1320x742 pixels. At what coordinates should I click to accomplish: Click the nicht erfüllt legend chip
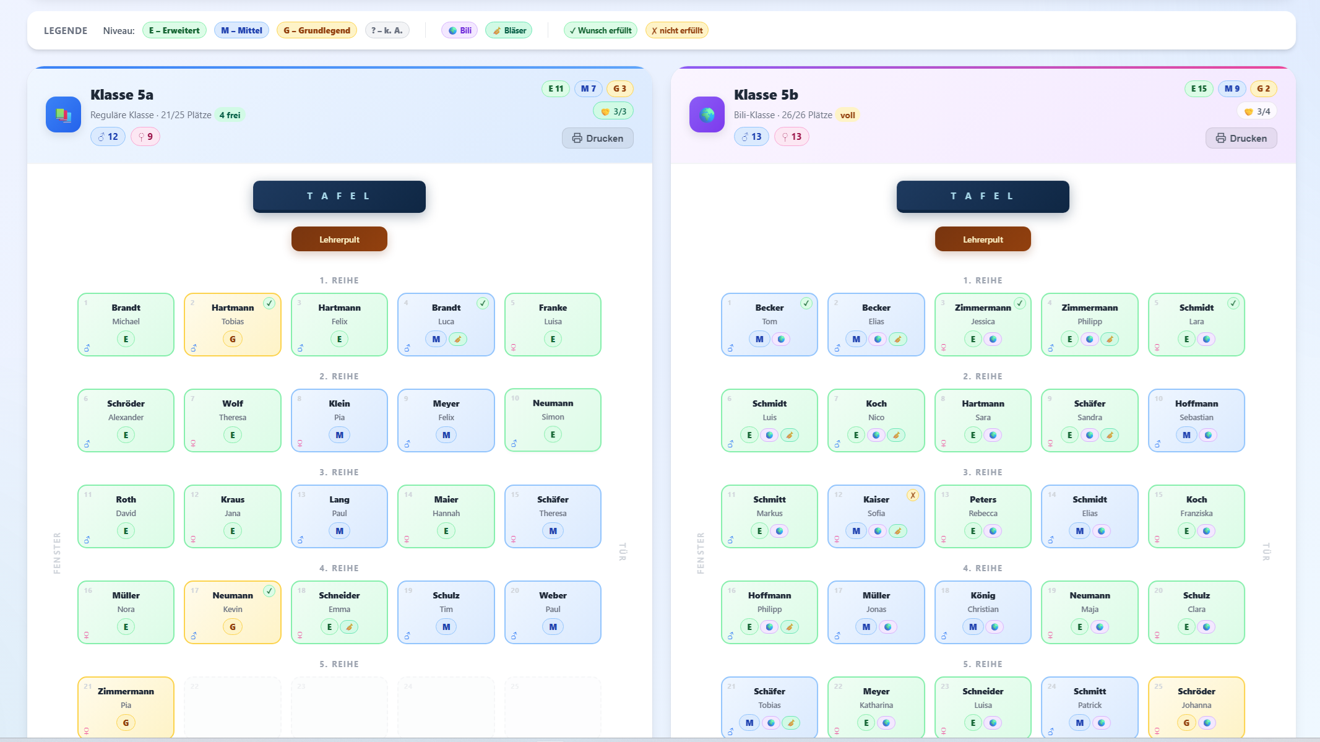point(676,30)
